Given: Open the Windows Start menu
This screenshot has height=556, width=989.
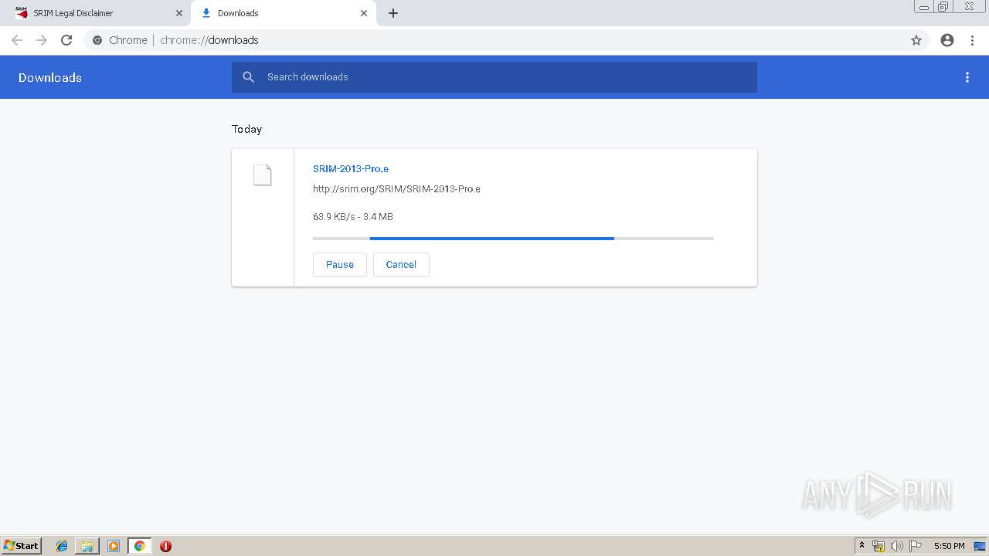Looking at the screenshot, I should (22, 546).
